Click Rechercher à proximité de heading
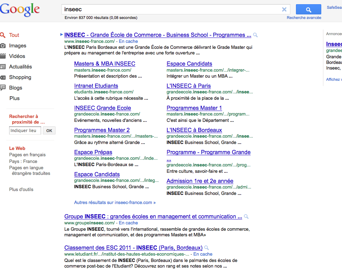 pos(27,119)
